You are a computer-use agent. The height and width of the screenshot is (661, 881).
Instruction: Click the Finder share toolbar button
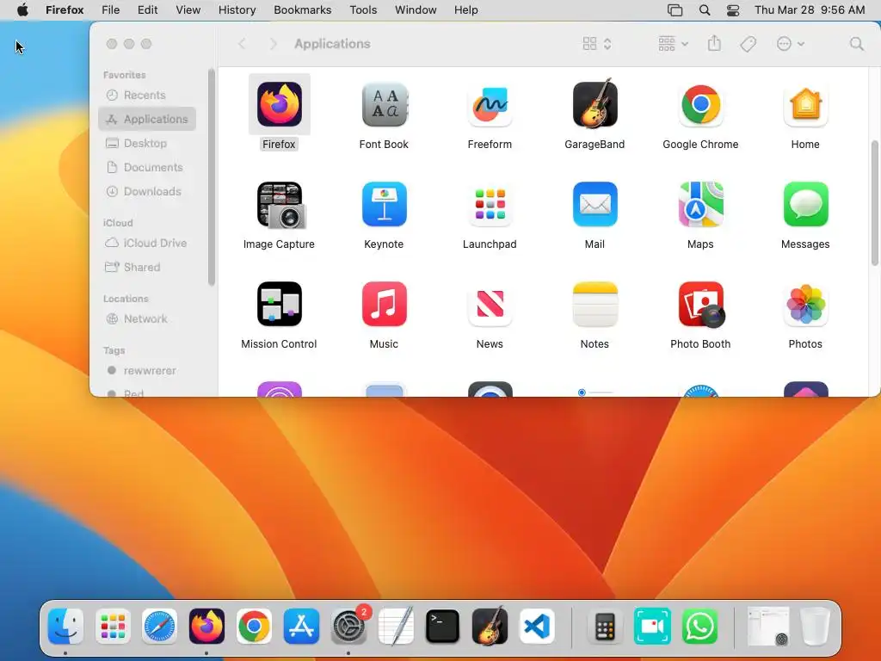[714, 43]
